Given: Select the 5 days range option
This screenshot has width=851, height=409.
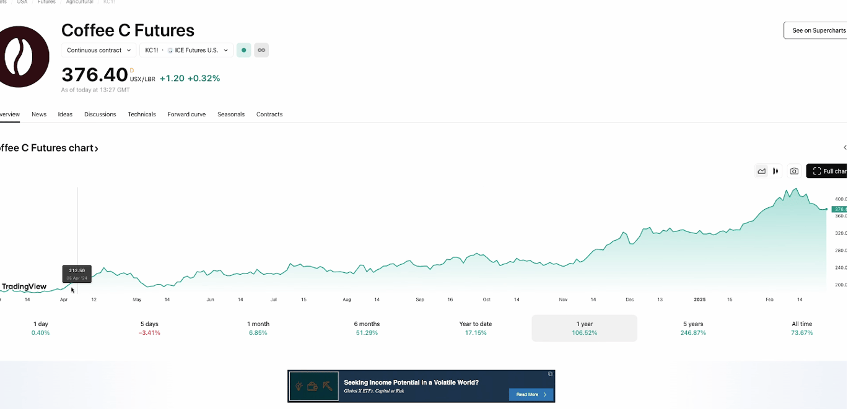Looking at the screenshot, I should coord(149,328).
